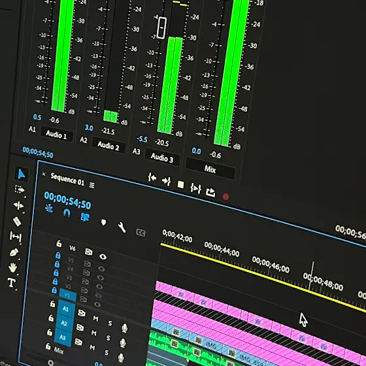Viewport: 366px width, 366px height.
Task: Target the A1 track header
Action: [66, 308]
